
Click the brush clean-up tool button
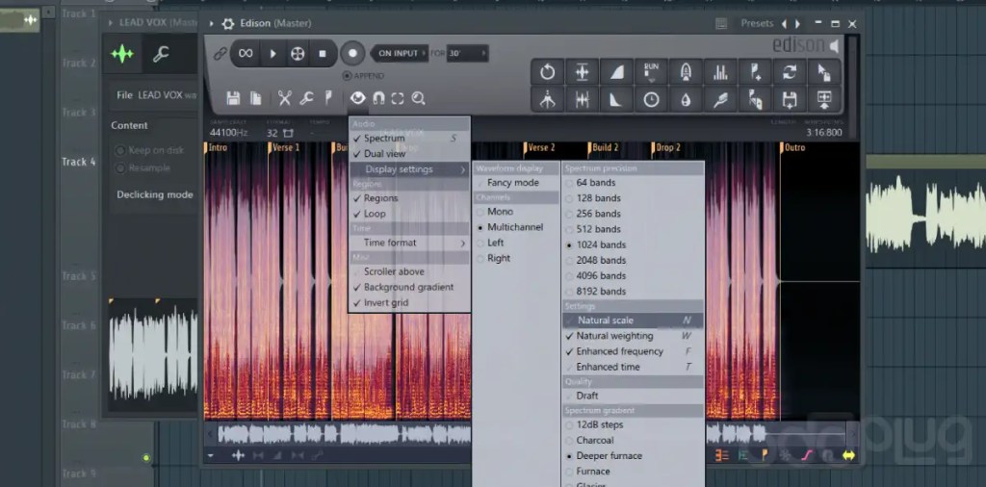720,99
